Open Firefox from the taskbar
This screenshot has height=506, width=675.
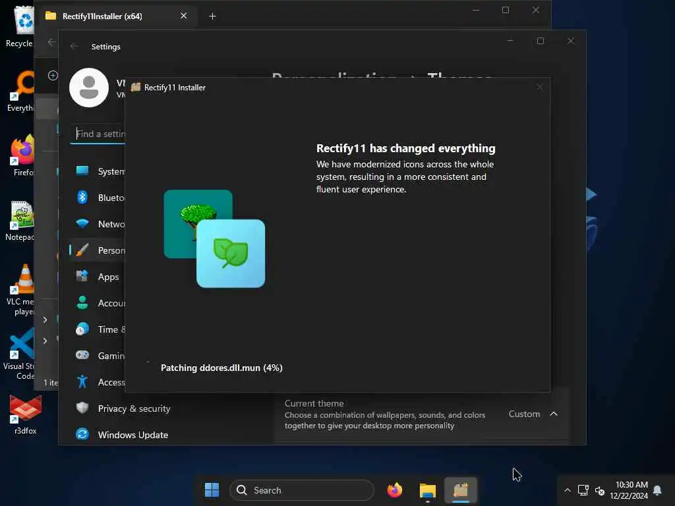(x=395, y=490)
